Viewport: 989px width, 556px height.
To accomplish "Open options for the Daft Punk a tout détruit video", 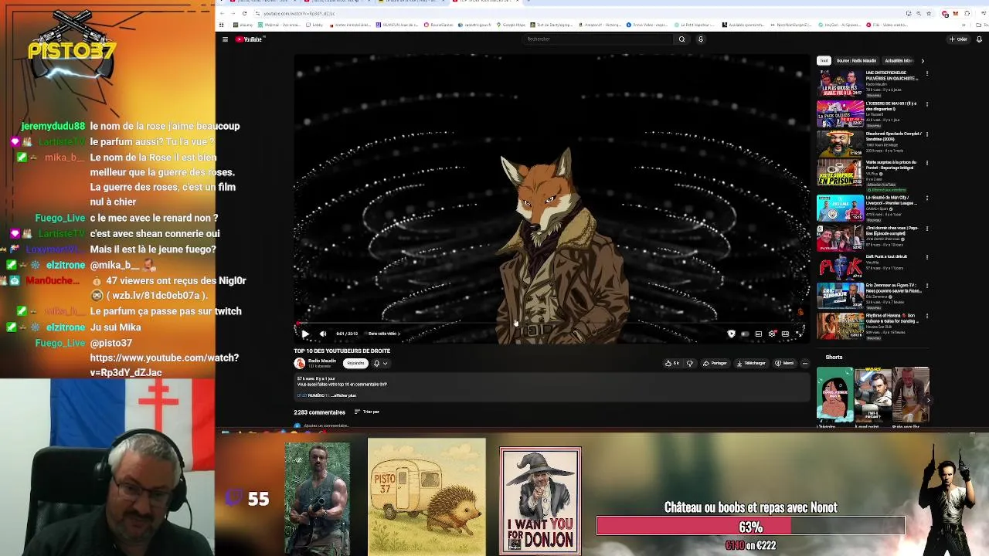I will (926, 258).
